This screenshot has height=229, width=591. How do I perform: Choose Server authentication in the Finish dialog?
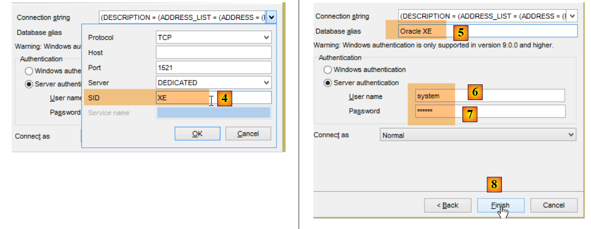(x=328, y=83)
